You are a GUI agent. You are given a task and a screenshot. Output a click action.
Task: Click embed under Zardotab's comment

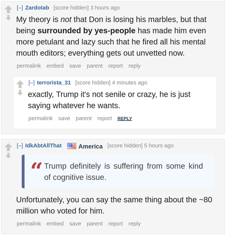click(x=55, y=66)
